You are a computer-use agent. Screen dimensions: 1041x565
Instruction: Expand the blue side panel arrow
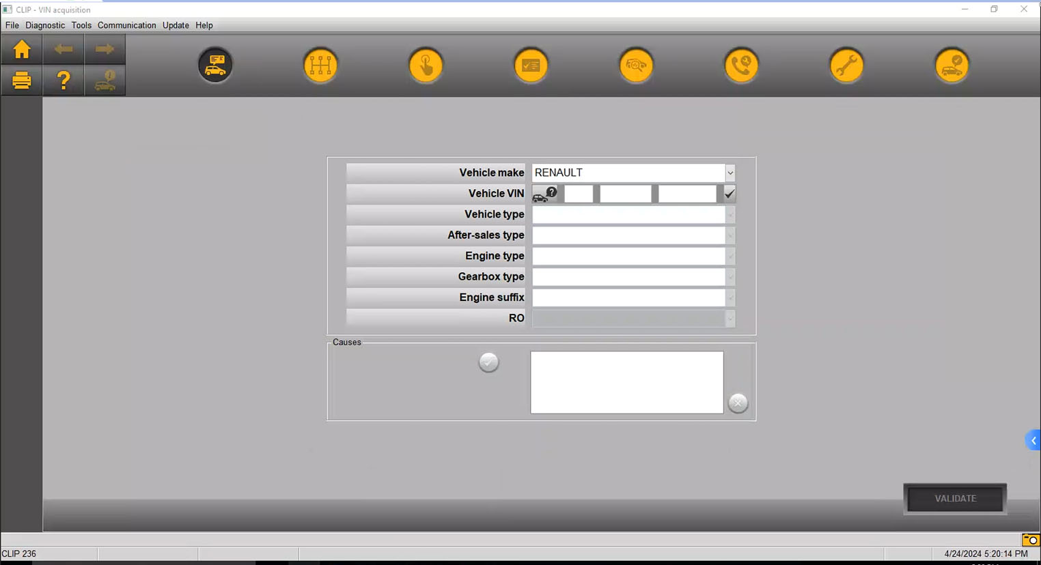(x=1033, y=441)
